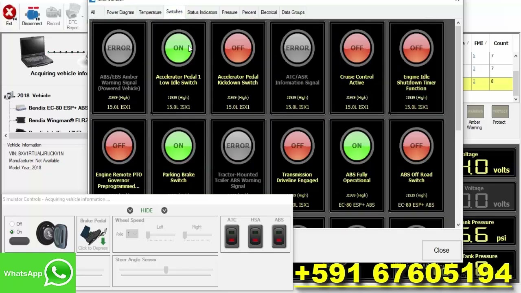
Task: Click the Accelerator Pedal 1 Low Idle Switch indicator
Action: tap(178, 48)
